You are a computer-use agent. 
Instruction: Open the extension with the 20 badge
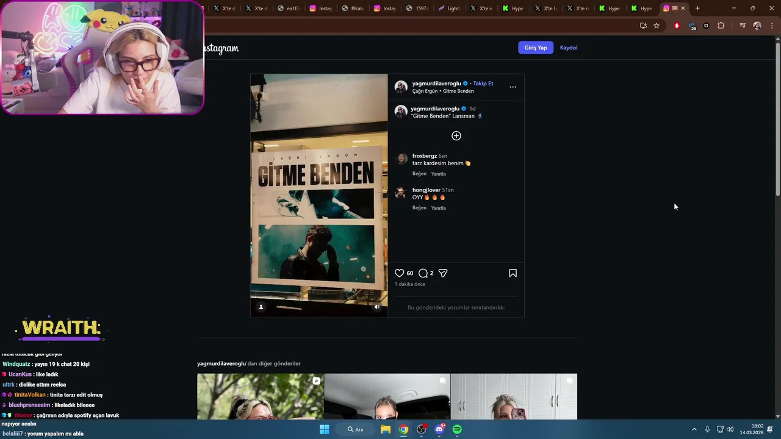(x=692, y=26)
